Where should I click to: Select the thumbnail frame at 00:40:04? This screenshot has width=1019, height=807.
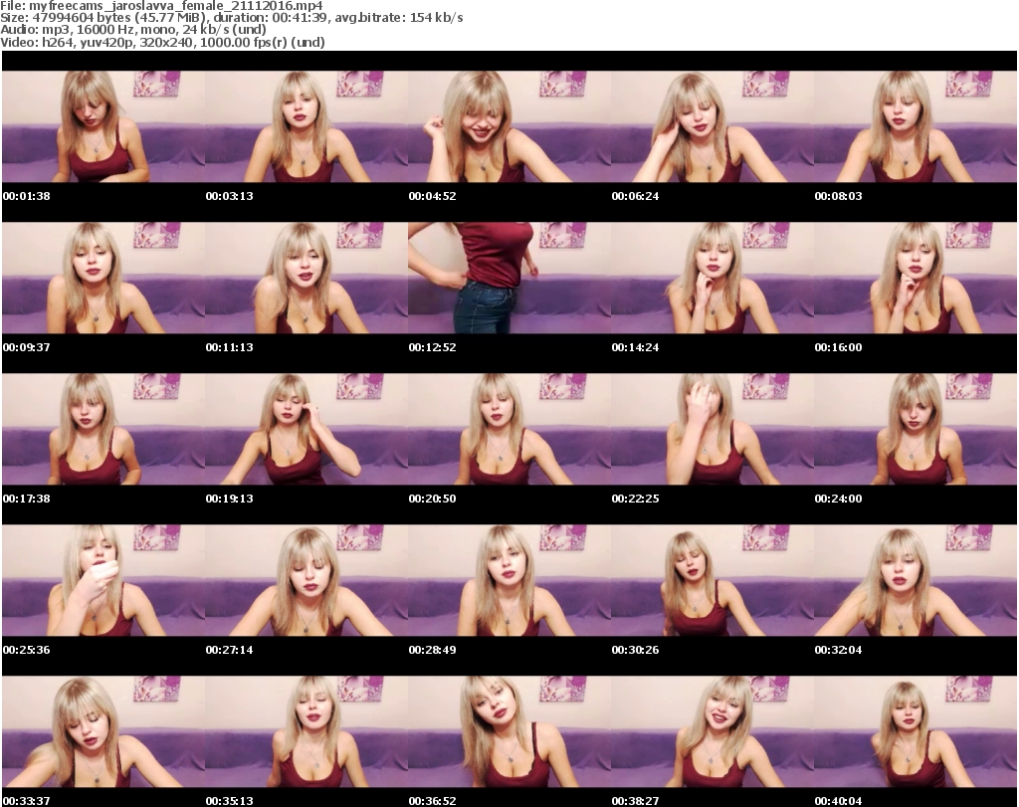tap(916, 732)
